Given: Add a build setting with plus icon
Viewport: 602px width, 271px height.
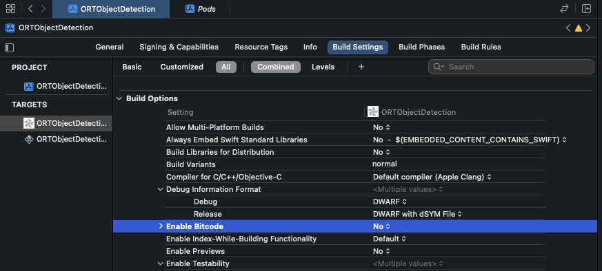Looking at the screenshot, I should point(361,67).
